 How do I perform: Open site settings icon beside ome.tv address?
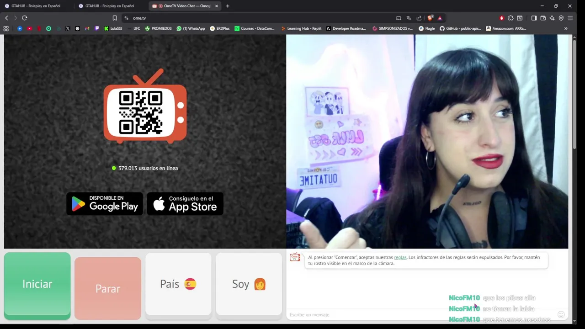point(126,18)
